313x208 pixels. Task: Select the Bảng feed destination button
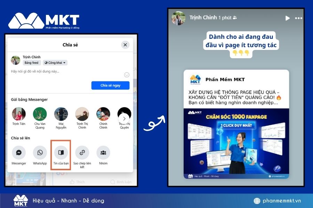[x=32, y=63]
